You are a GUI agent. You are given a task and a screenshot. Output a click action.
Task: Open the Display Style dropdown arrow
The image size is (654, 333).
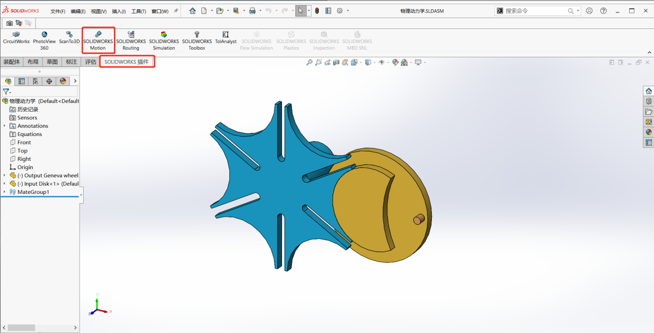point(374,62)
